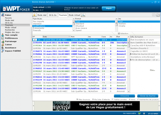
Task: Open Recherche in the sidebar
Action: tap(10, 30)
